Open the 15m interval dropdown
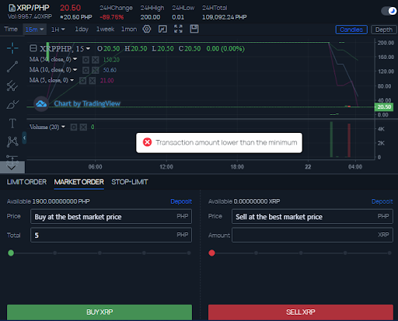Viewport: 398px width, 321px height. click(34, 30)
